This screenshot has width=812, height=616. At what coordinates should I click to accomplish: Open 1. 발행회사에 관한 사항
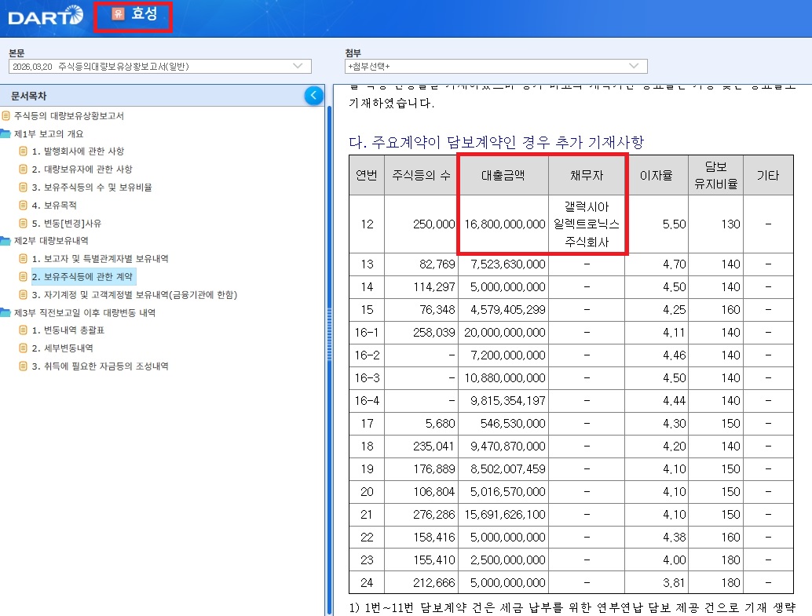(x=78, y=151)
